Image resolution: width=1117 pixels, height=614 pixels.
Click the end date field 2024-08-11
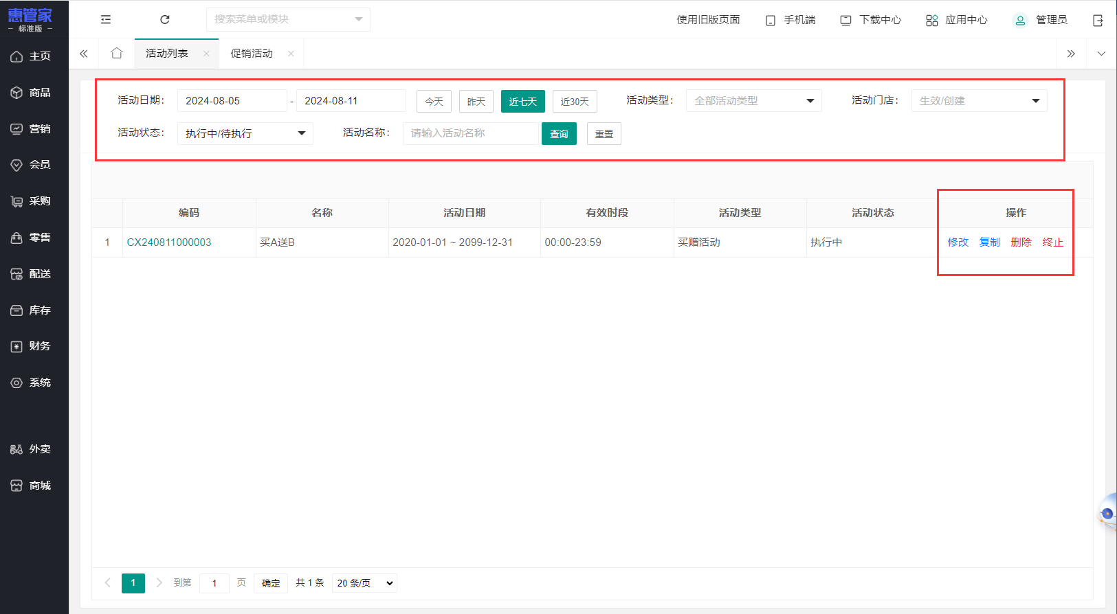click(x=351, y=101)
